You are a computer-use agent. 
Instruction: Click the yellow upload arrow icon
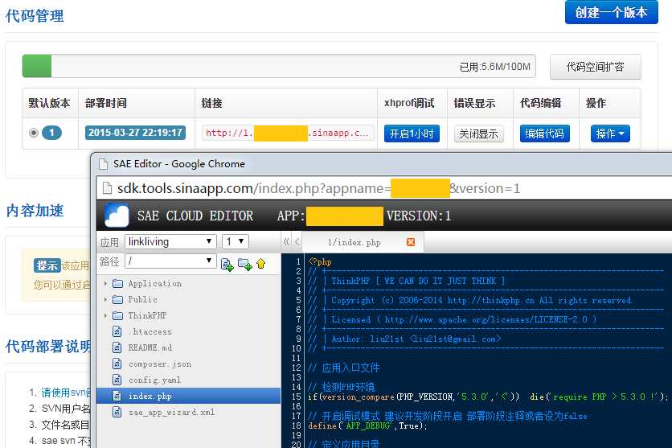point(261,264)
